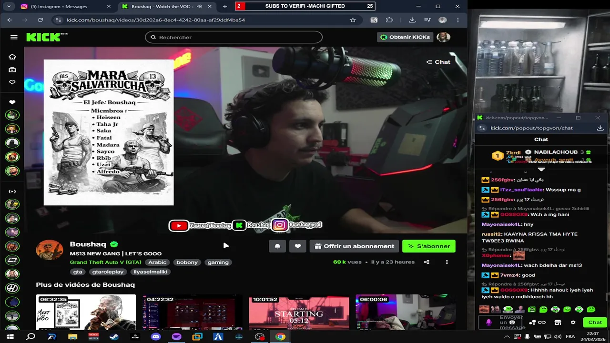Image resolution: width=610 pixels, height=343 pixels.
Task: Click Offrir un abonnement button
Action: (x=354, y=246)
